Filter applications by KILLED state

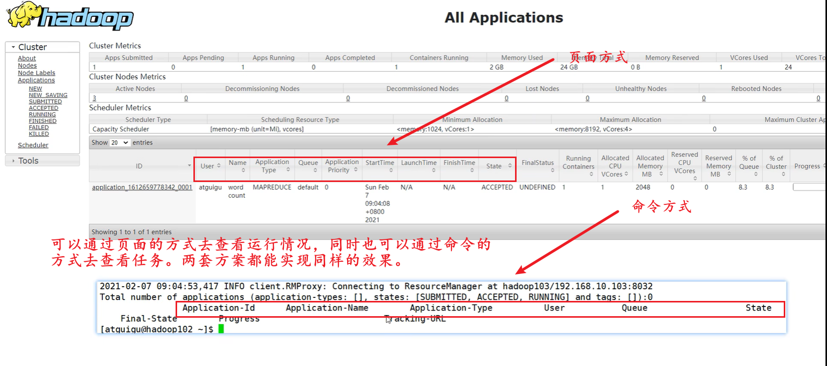tap(39, 134)
